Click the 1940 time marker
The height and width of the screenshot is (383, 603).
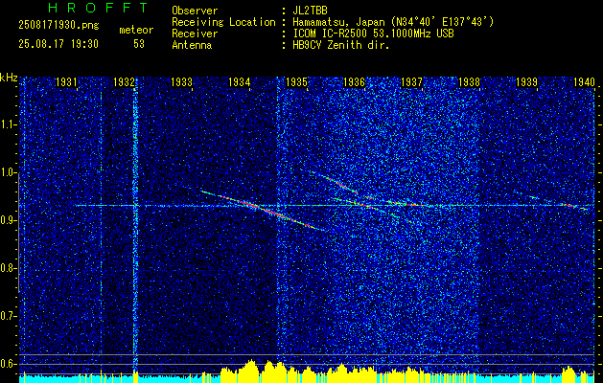(x=584, y=81)
